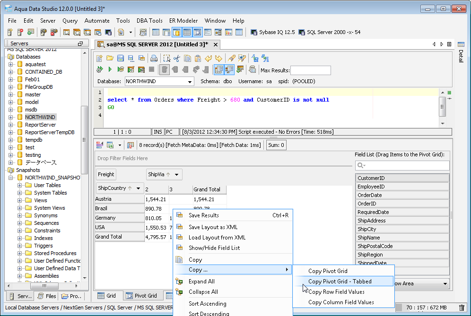471x316 pixels.
Task: Click the Open file folder icon
Action: tap(110, 59)
